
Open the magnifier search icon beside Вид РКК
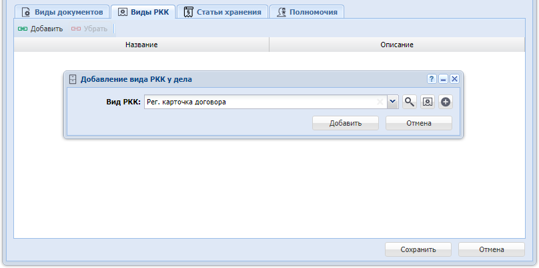click(410, 102)
